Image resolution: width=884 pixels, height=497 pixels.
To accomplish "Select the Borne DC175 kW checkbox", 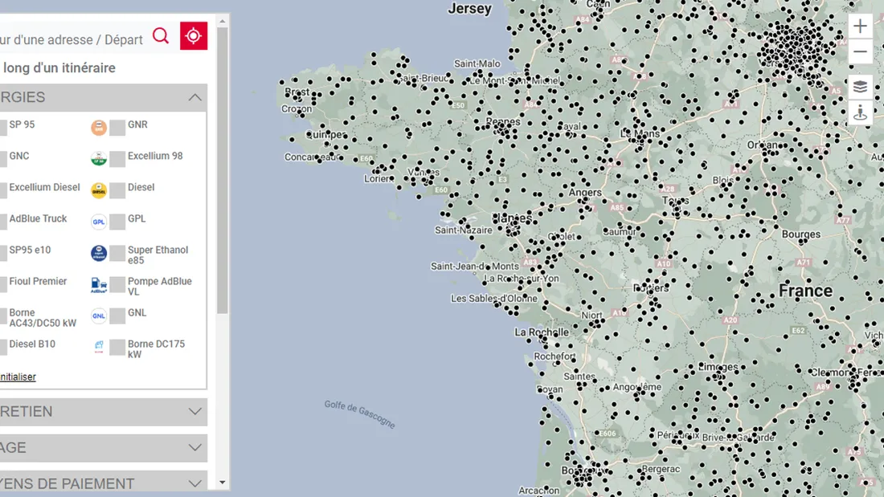I will 117,348.
